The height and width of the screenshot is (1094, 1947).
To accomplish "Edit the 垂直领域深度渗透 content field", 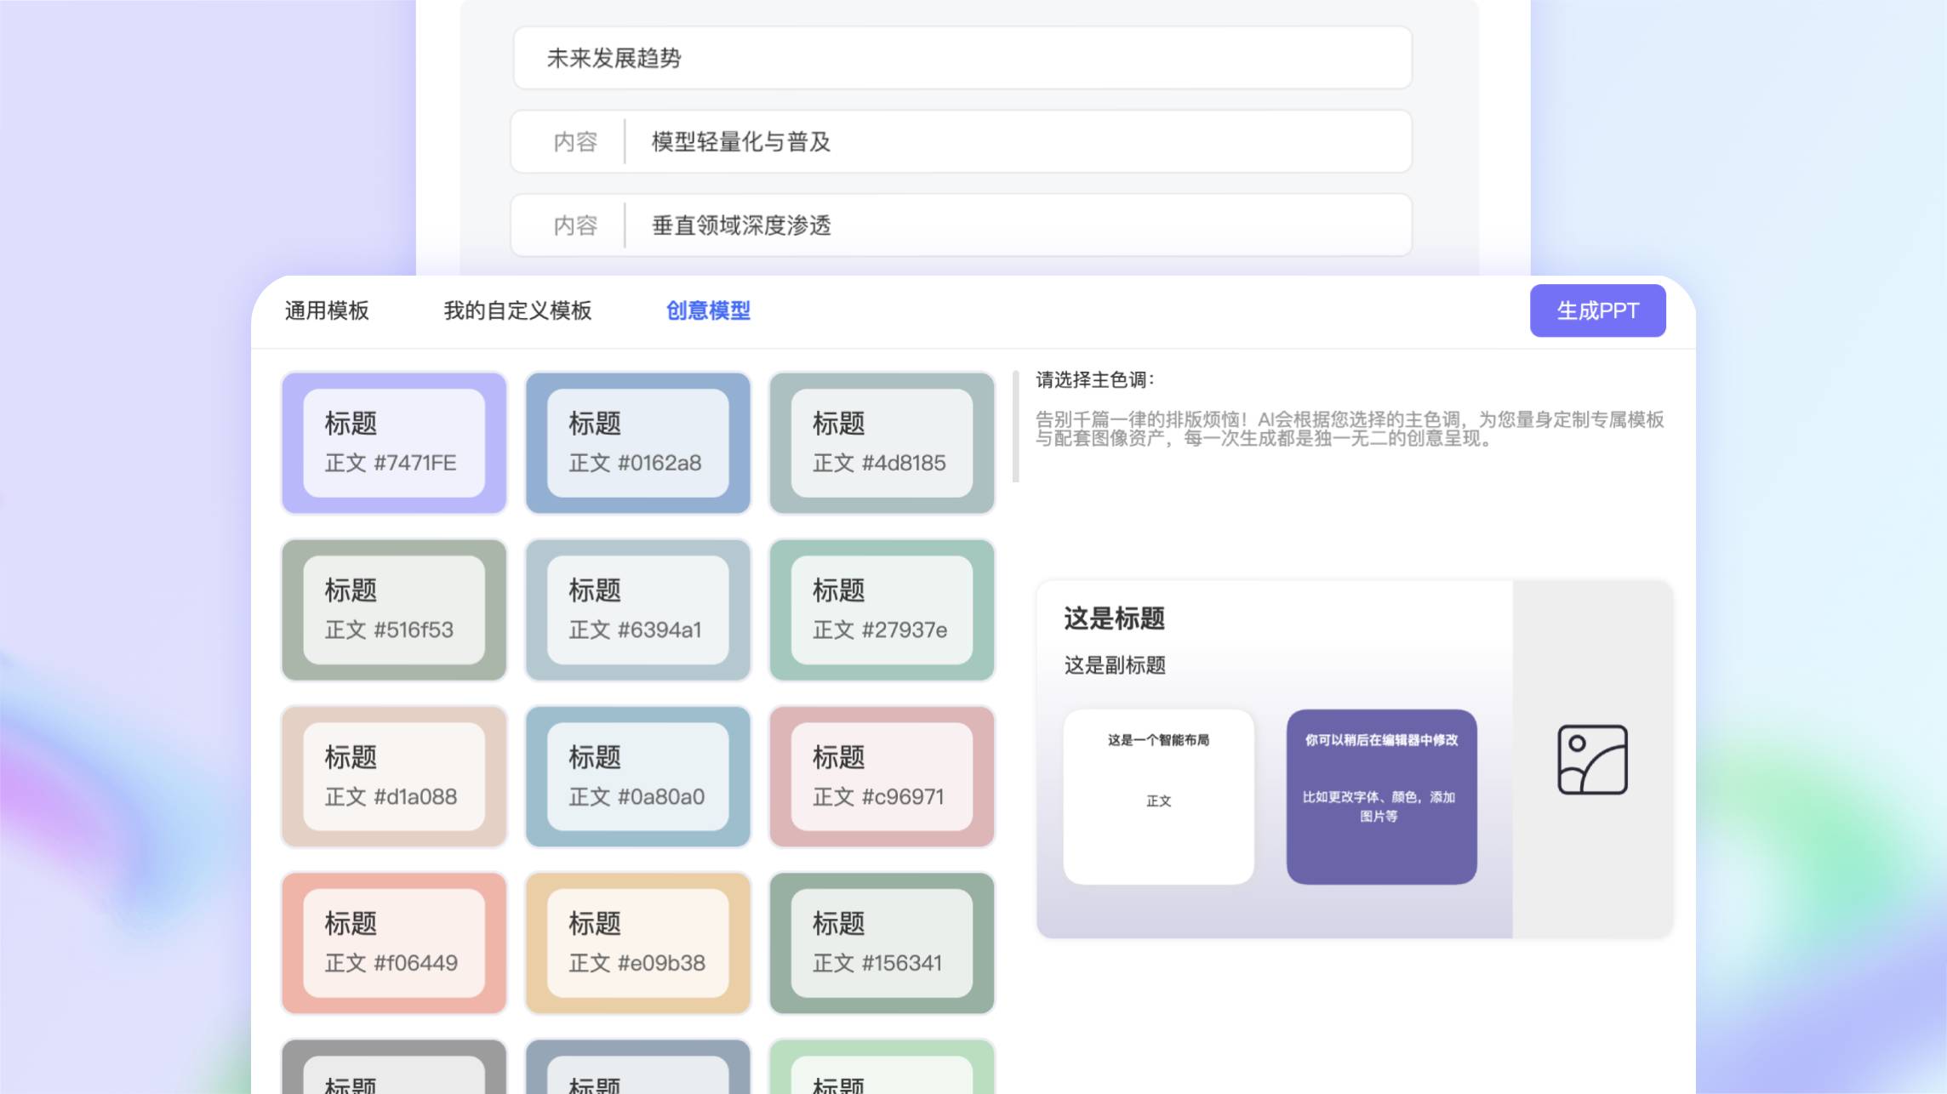I will coord(962,225).
